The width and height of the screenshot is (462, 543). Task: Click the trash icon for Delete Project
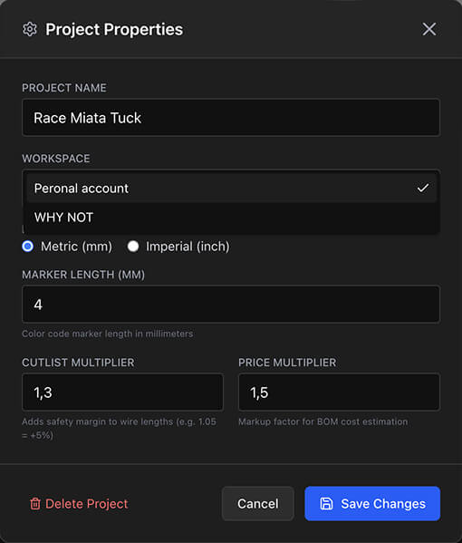click(35, 504)
